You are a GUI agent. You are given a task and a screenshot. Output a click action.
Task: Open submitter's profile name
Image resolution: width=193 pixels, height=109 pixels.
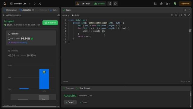tap(10, 25)
